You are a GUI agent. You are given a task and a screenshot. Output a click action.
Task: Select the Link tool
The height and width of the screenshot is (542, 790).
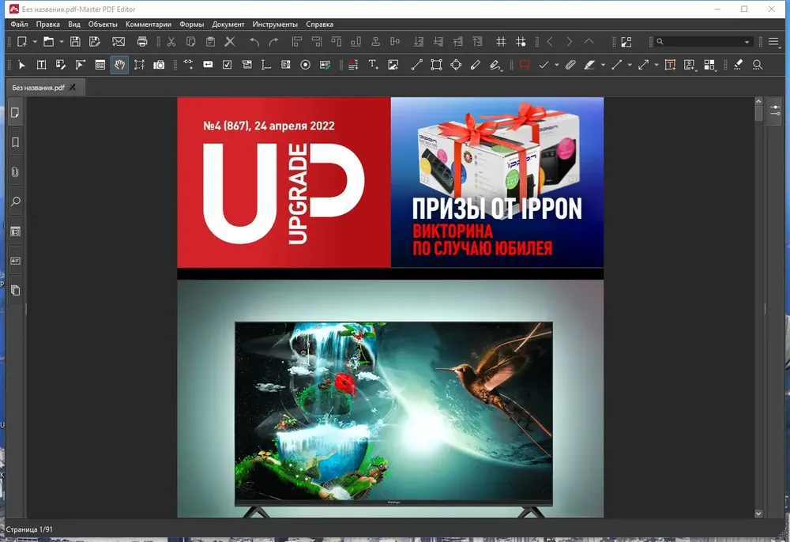tap(189, 65)
